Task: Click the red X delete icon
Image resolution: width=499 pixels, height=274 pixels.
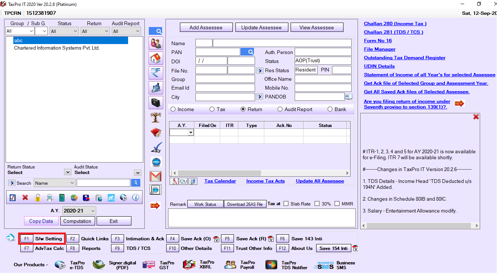Action: (x=25, y=198)
